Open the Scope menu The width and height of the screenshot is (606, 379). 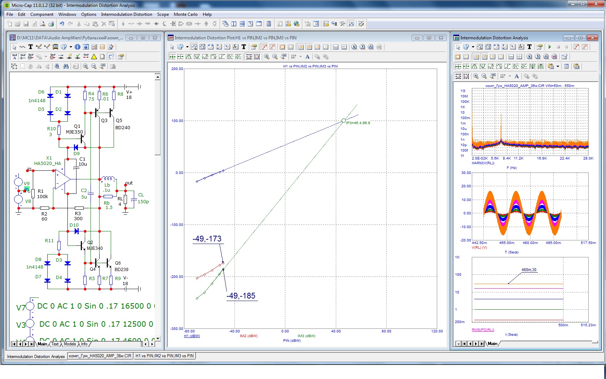[163, 14]
